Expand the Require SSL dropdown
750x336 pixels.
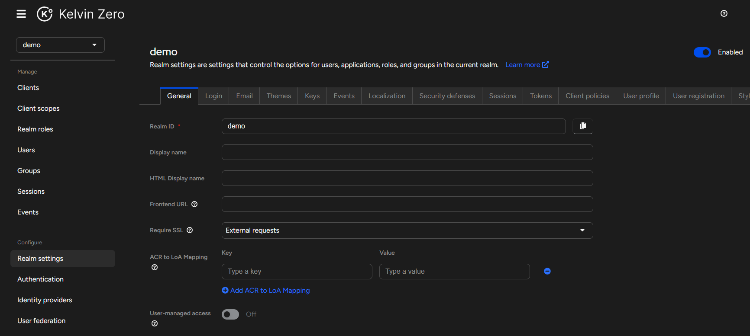click(407, 230)
